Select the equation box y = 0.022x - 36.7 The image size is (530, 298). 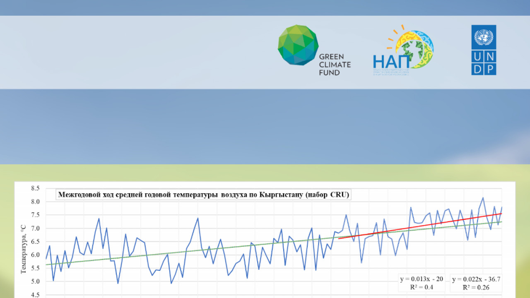(x=476, y=283)
